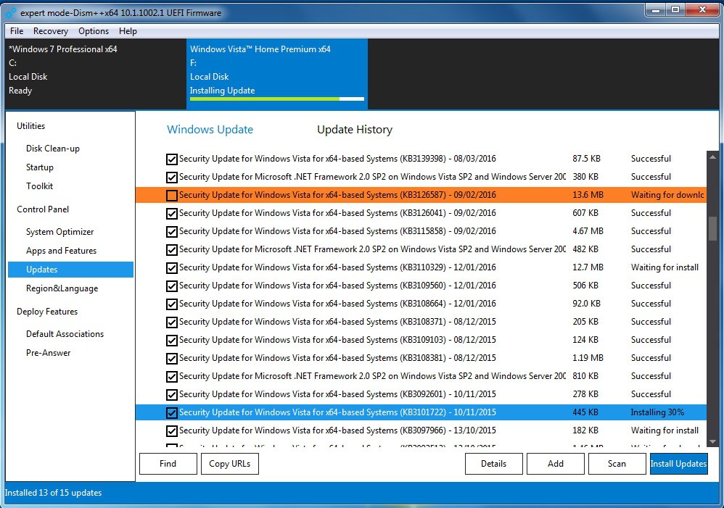Switch to the Update History tab
This screenshot has width=724, height=508.
point(355,130)
